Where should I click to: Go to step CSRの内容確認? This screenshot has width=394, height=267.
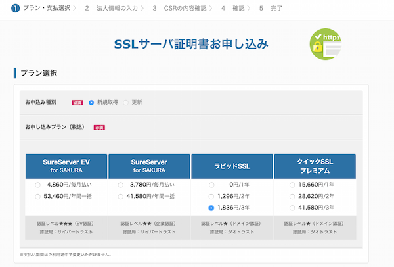[185, 9]
